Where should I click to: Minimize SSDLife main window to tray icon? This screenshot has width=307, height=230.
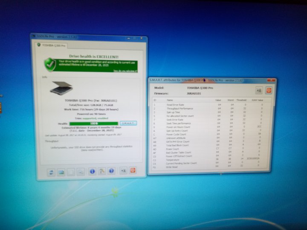123,171
